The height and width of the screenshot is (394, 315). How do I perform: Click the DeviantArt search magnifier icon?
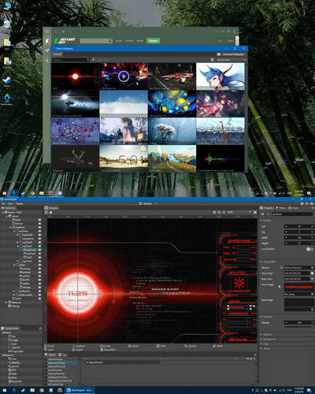[x=110, y=41]
